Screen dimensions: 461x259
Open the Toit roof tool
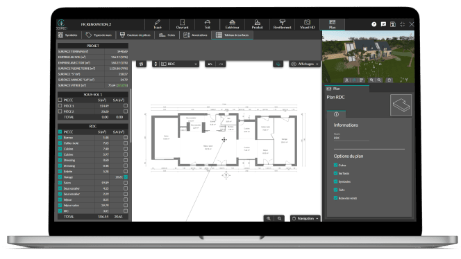point(208,24)
